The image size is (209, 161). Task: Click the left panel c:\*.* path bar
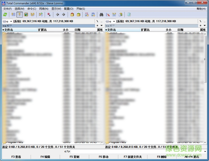coord(49,26)
